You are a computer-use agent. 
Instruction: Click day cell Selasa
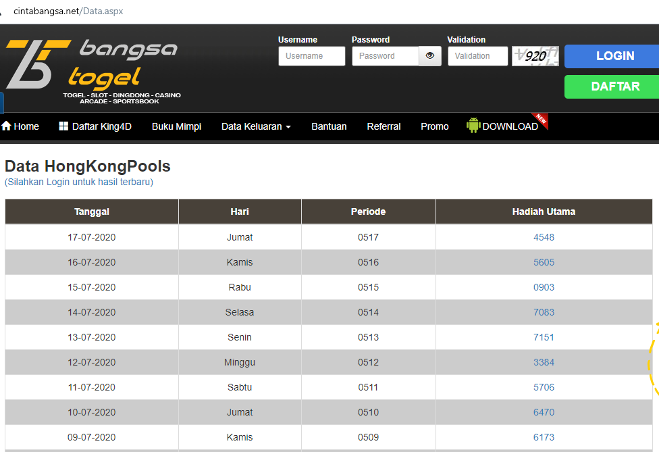[x=240, y=312]
